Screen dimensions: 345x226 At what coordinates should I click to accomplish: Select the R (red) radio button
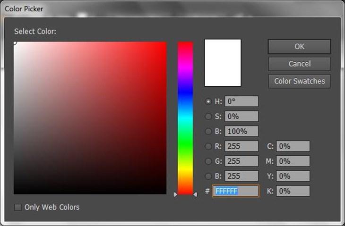click(208, 146)
